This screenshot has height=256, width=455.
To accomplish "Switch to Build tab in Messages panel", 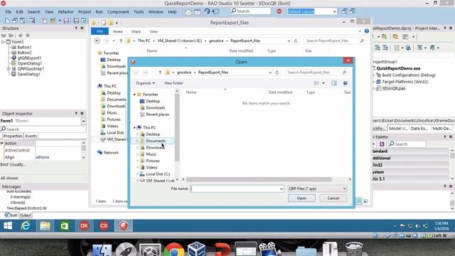I will tap(11, 215).
